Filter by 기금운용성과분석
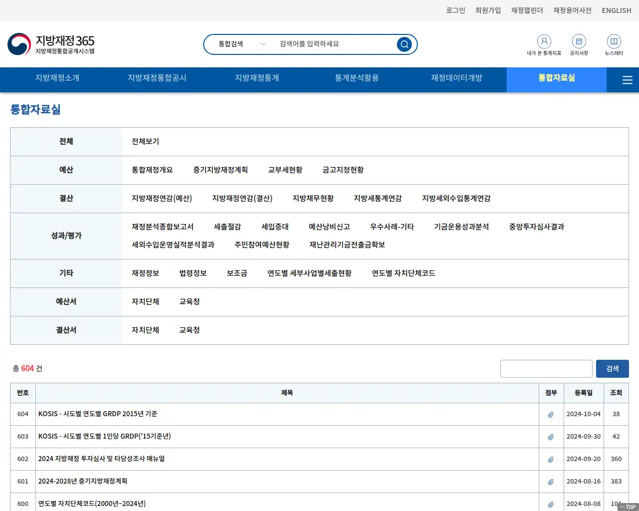This screenshot has width=639, height=511. [x=462, y=227]
